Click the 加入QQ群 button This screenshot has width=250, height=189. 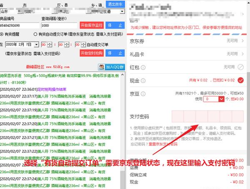[x=111, y=67]
